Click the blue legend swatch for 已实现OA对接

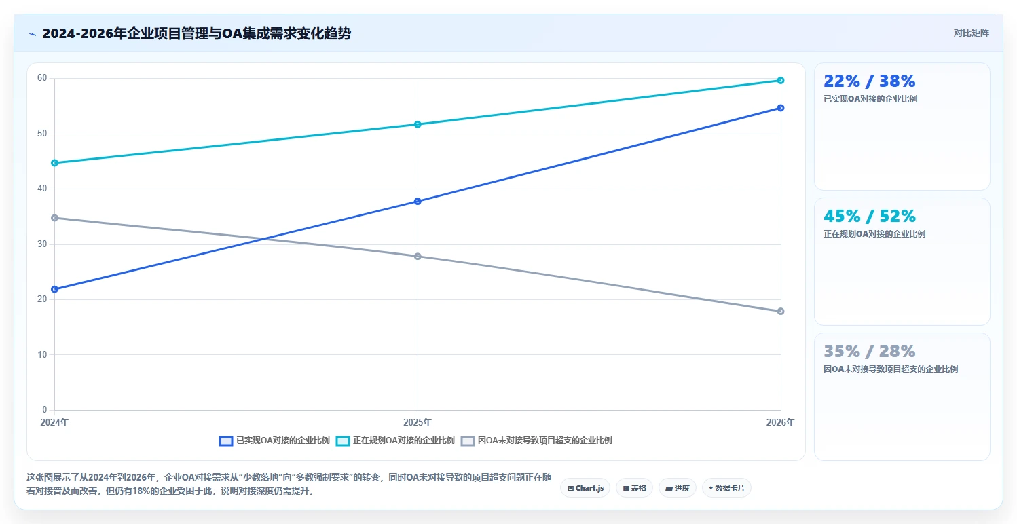(226, 441)
